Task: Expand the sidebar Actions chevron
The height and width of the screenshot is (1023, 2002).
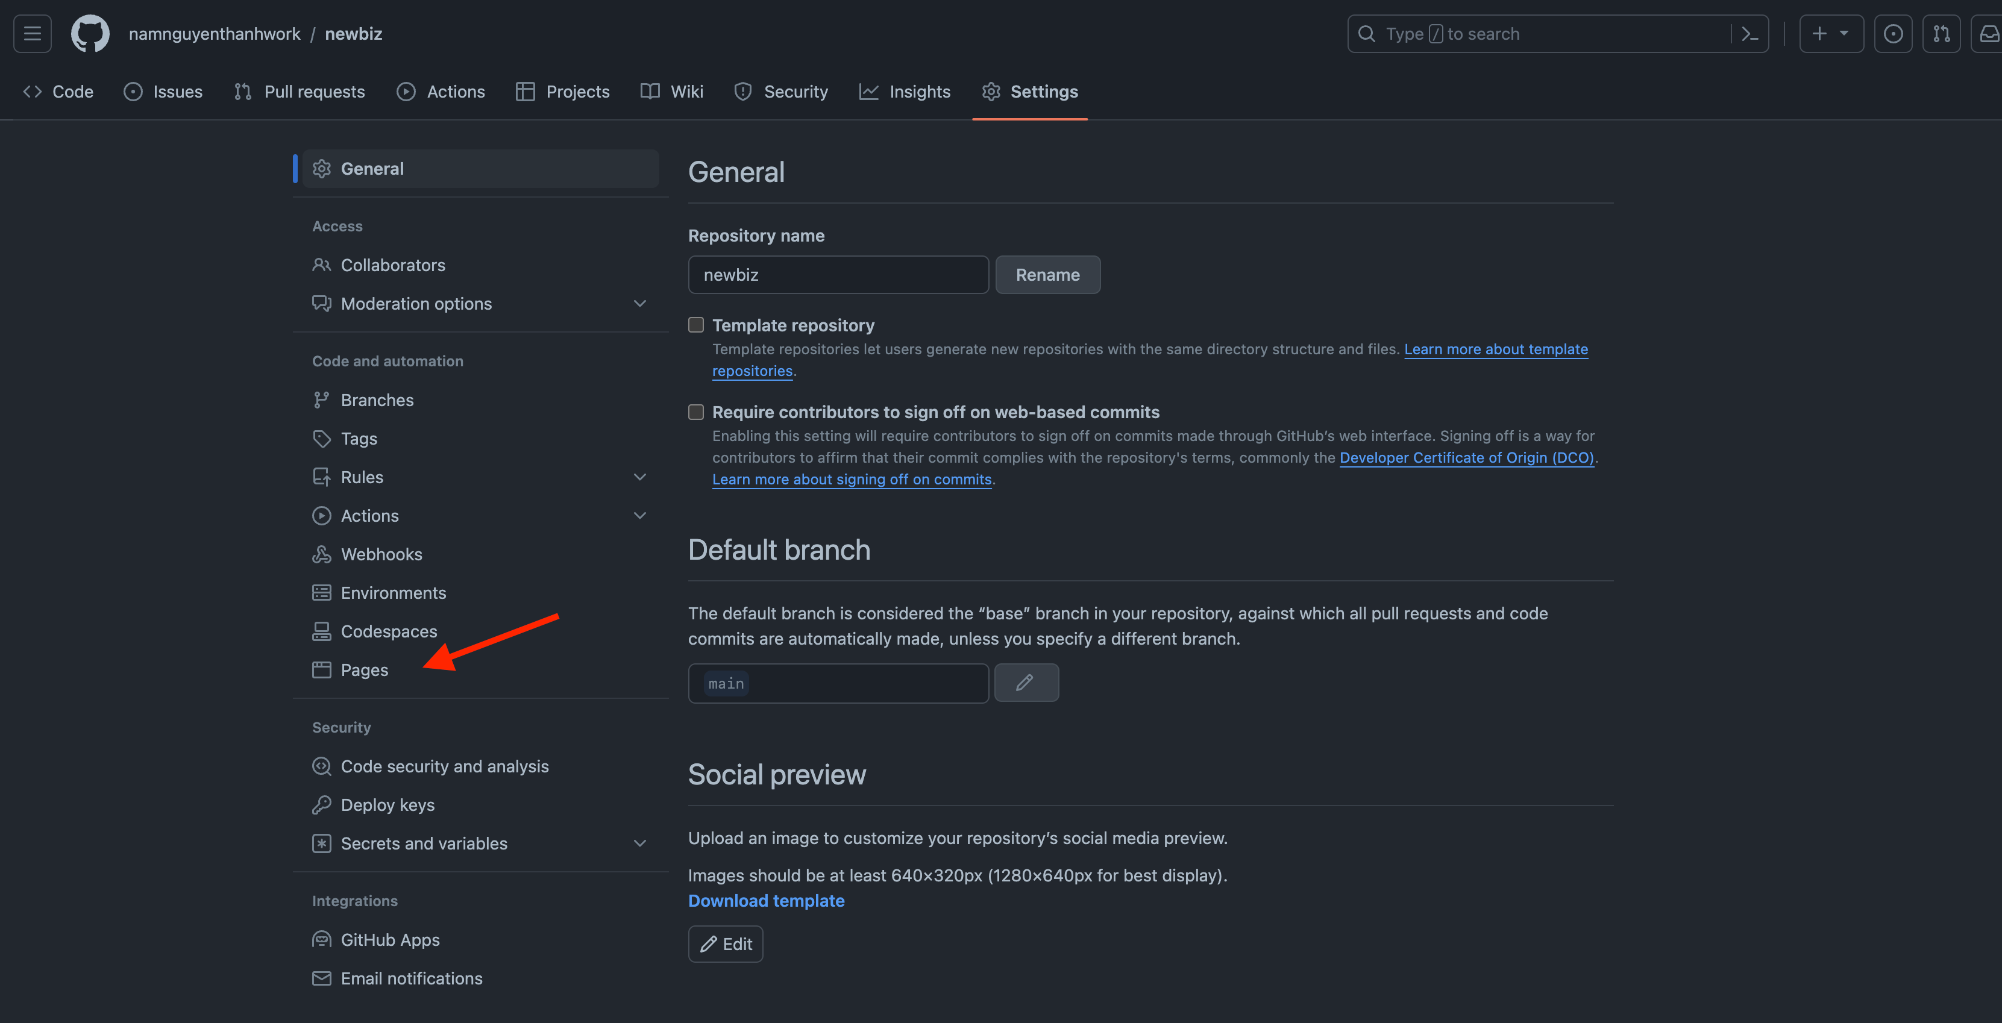Action: point(639,516)
